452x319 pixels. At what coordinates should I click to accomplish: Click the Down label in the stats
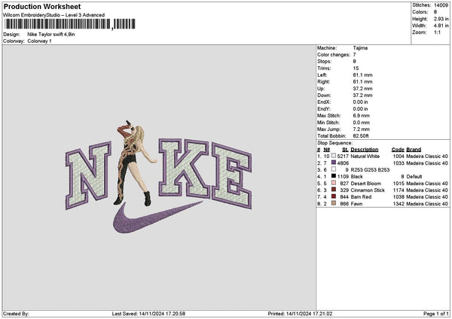tap(324, 96)
